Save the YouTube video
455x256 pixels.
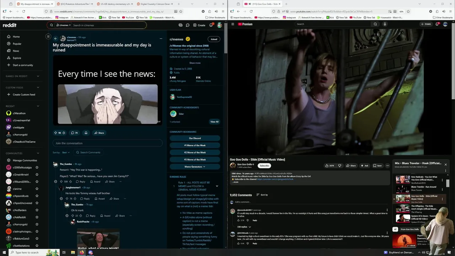(378, 166)
